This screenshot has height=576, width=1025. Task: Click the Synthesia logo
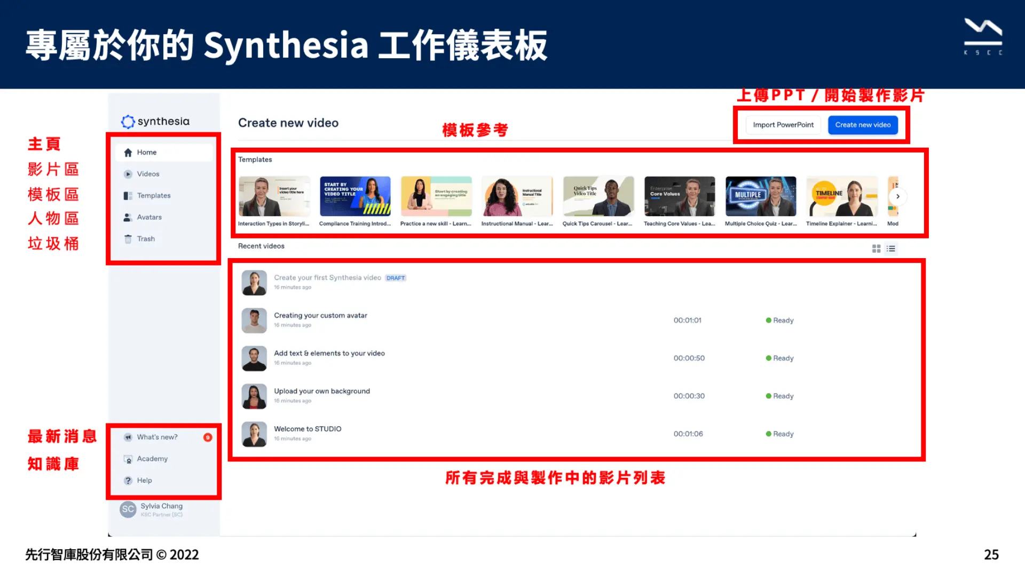click(155, 122)
